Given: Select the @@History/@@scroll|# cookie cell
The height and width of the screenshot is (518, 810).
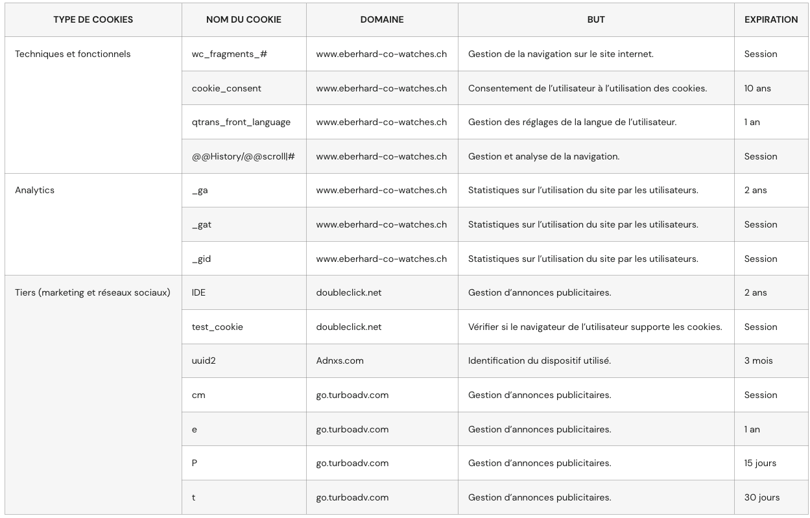Looking at the screenshot, I should [x=243, y=156].
